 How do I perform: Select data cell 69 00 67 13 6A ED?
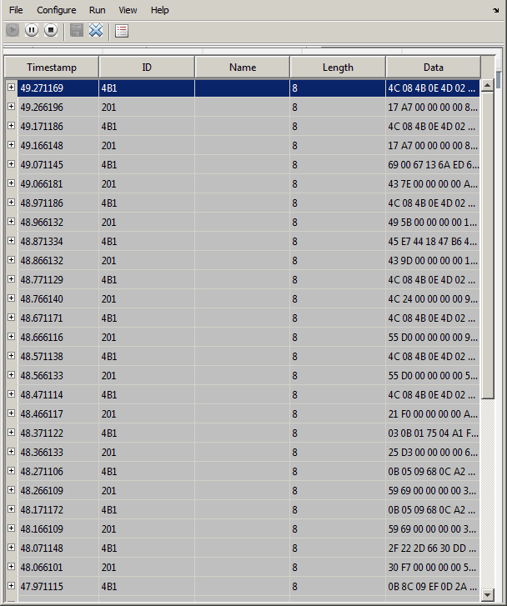433,165
